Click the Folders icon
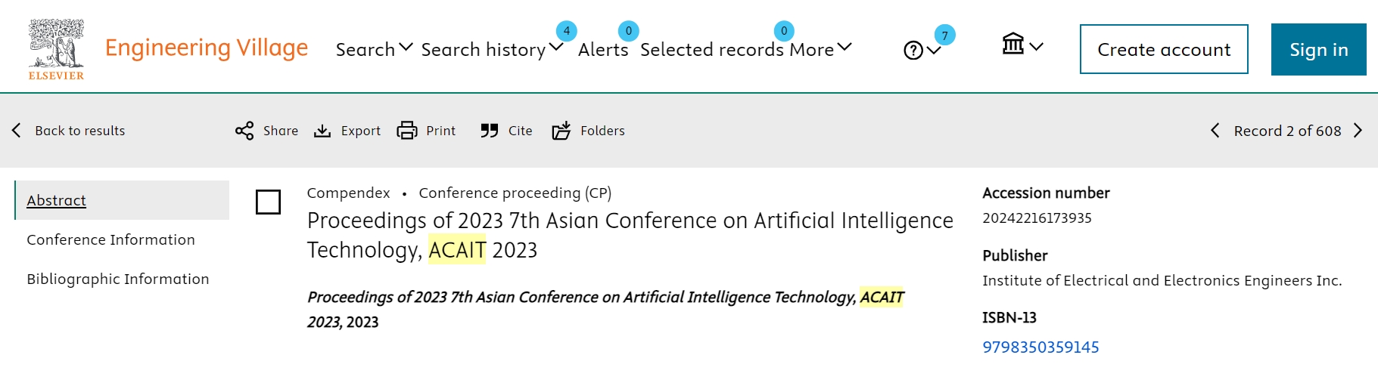Image resolution: width=1378 pixels, height=392 pixels. tap(561, 131)
